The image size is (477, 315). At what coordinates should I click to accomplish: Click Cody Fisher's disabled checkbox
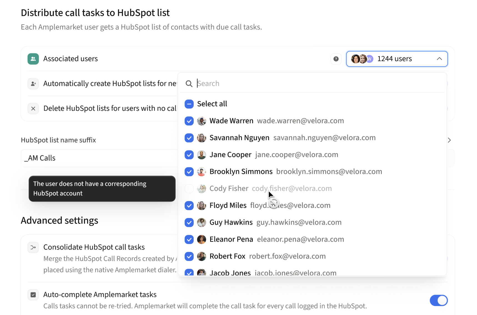pyautogui.click(x=189, y=189)
